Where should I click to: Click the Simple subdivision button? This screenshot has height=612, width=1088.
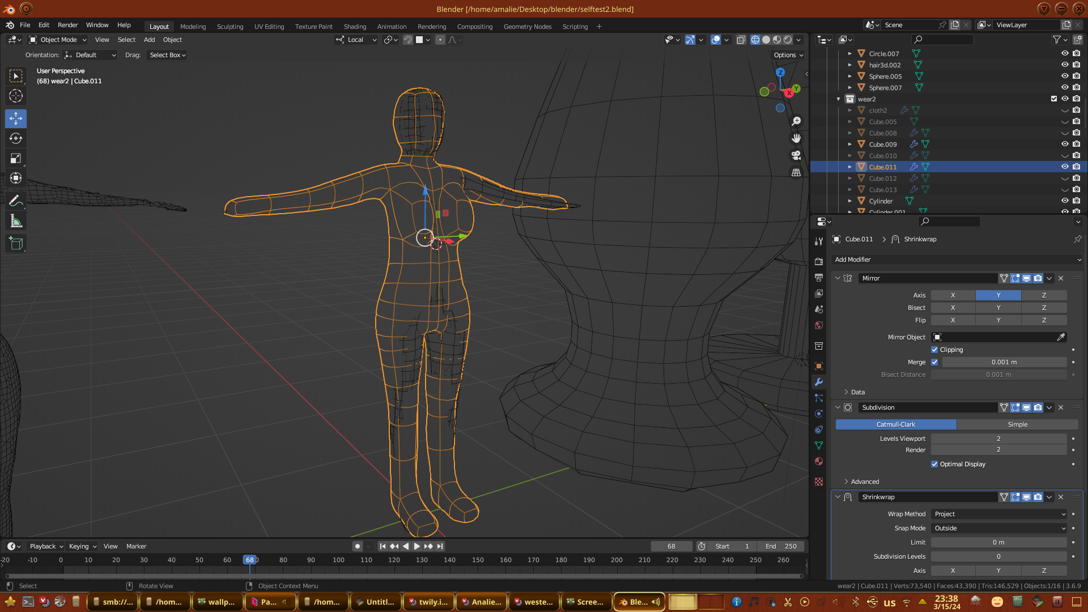[1017, 424]
